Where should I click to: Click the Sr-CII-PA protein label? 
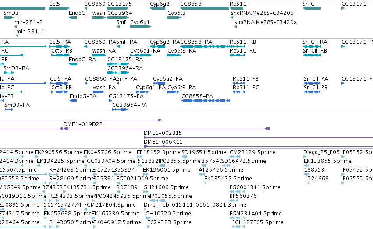316,79
